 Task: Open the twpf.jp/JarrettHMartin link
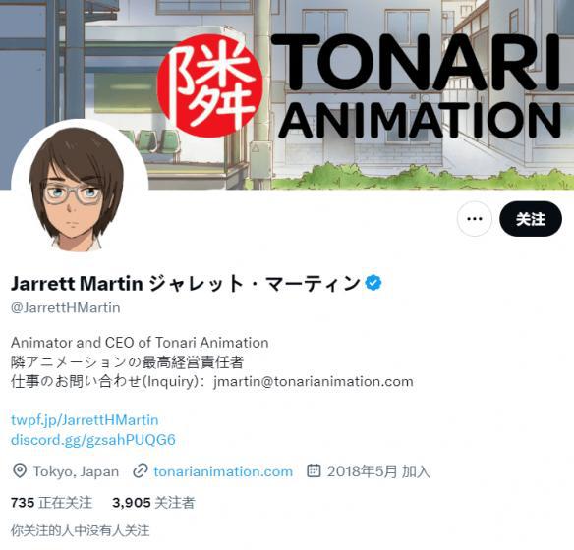click(85, 419)
